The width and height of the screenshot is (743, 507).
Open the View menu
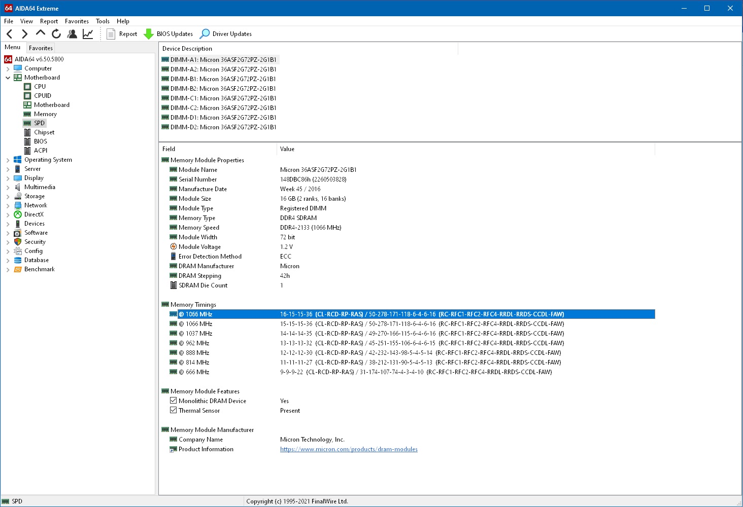(x=26, y=21)
